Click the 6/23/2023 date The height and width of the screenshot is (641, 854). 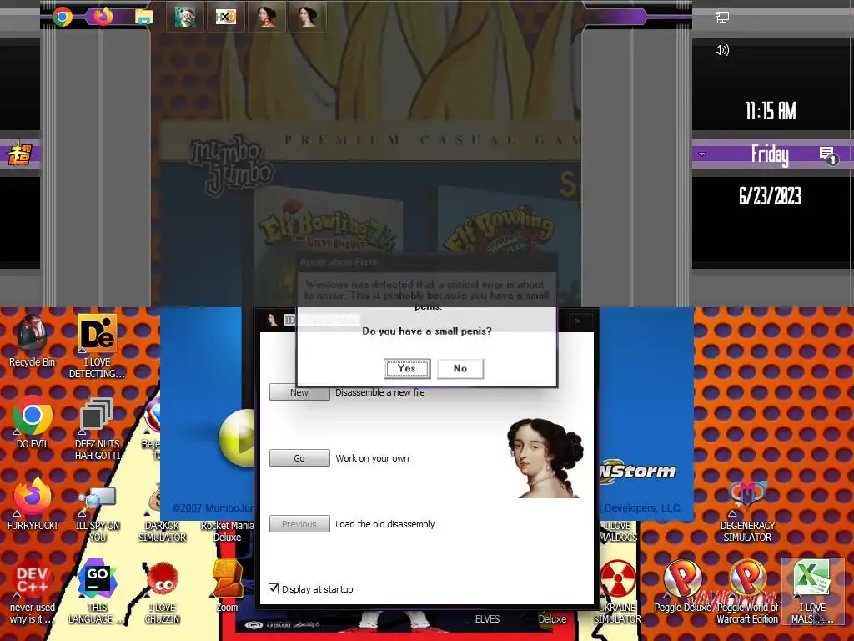pos(770,196)
